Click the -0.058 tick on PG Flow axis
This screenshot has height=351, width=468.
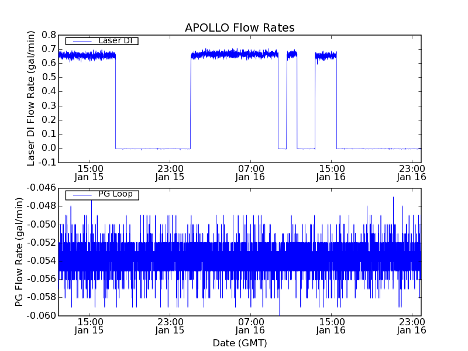pos(41,297)
